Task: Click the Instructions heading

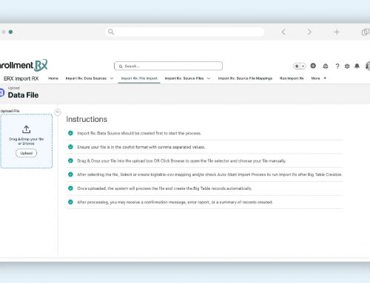Action: click(x=87, y=119)
